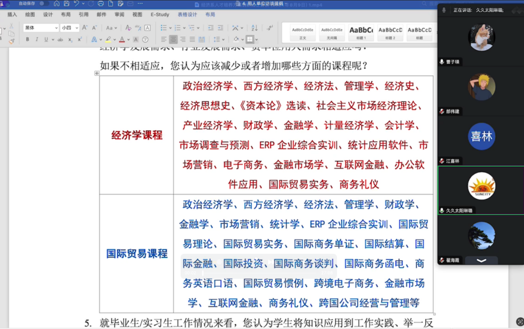Apply strikethrough to selected text
The height and width of the screenshot is (329, 524).
(x=60, y=40)
